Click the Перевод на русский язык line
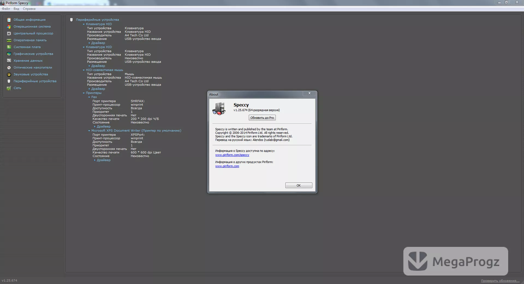Screen dimensions: 524x284 click(x=252, y=140)
